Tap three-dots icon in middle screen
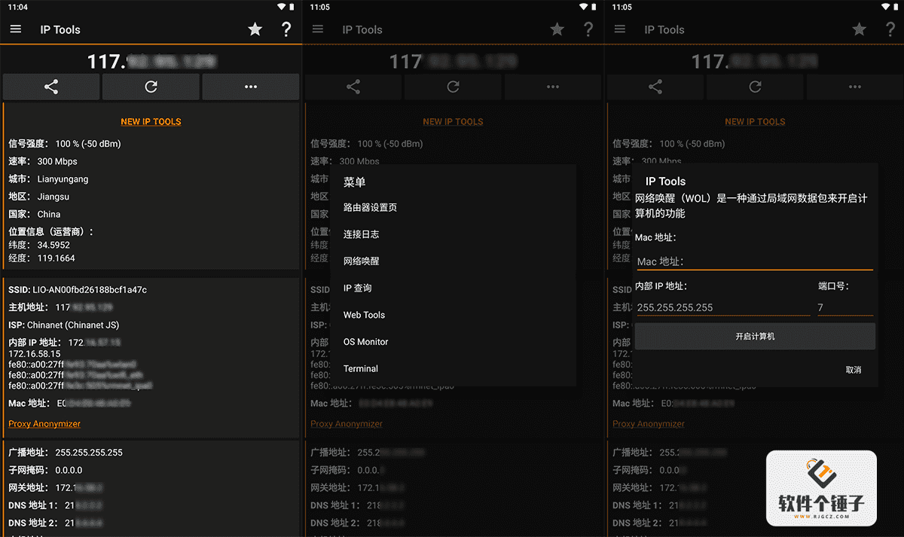Image resolution: width=904 pixels, height=537 pixels. pyautogui.click(x=553, y=87)
